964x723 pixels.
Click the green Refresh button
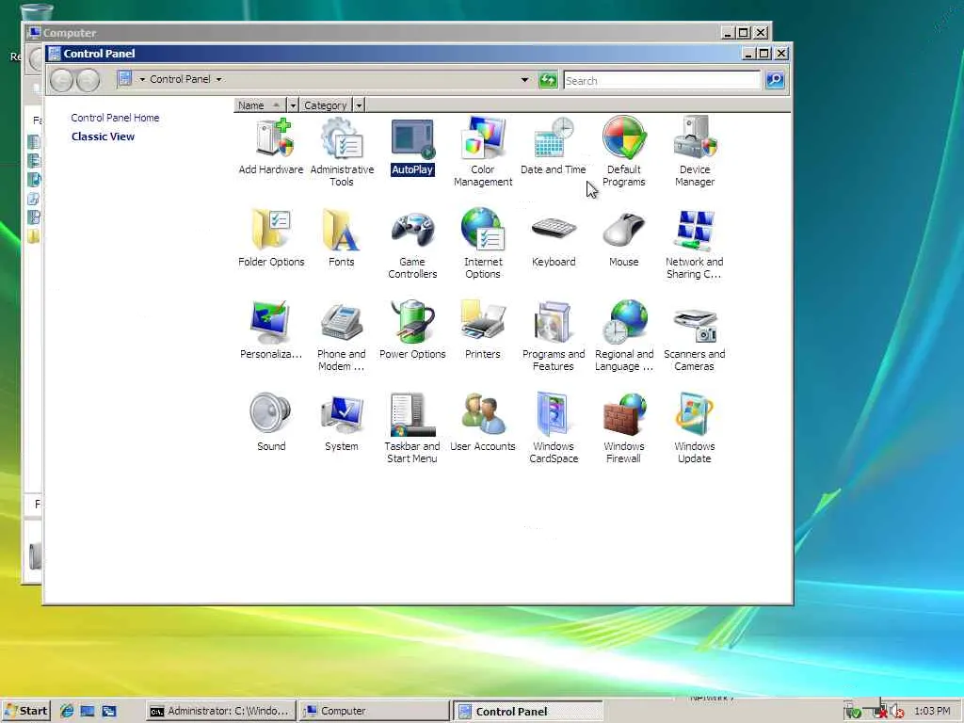[x=548, y=80]
